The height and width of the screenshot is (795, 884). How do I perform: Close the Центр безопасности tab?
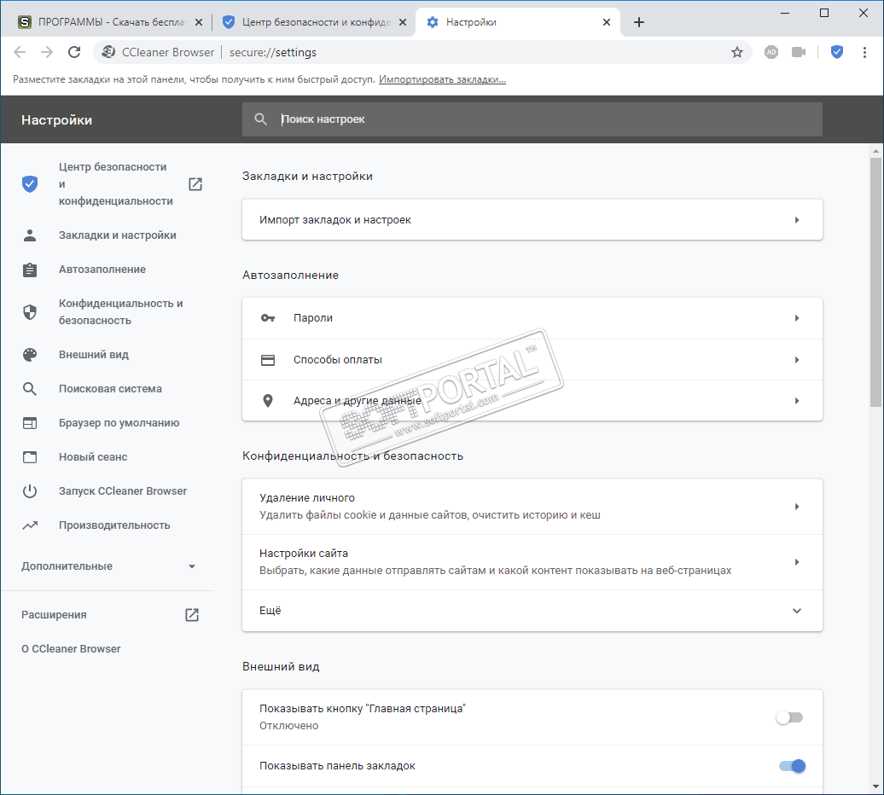pos(403,22)
